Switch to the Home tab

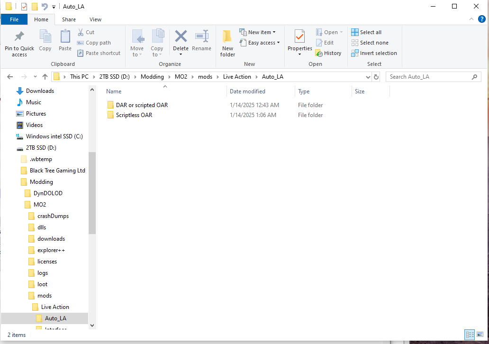click(41, 19)
